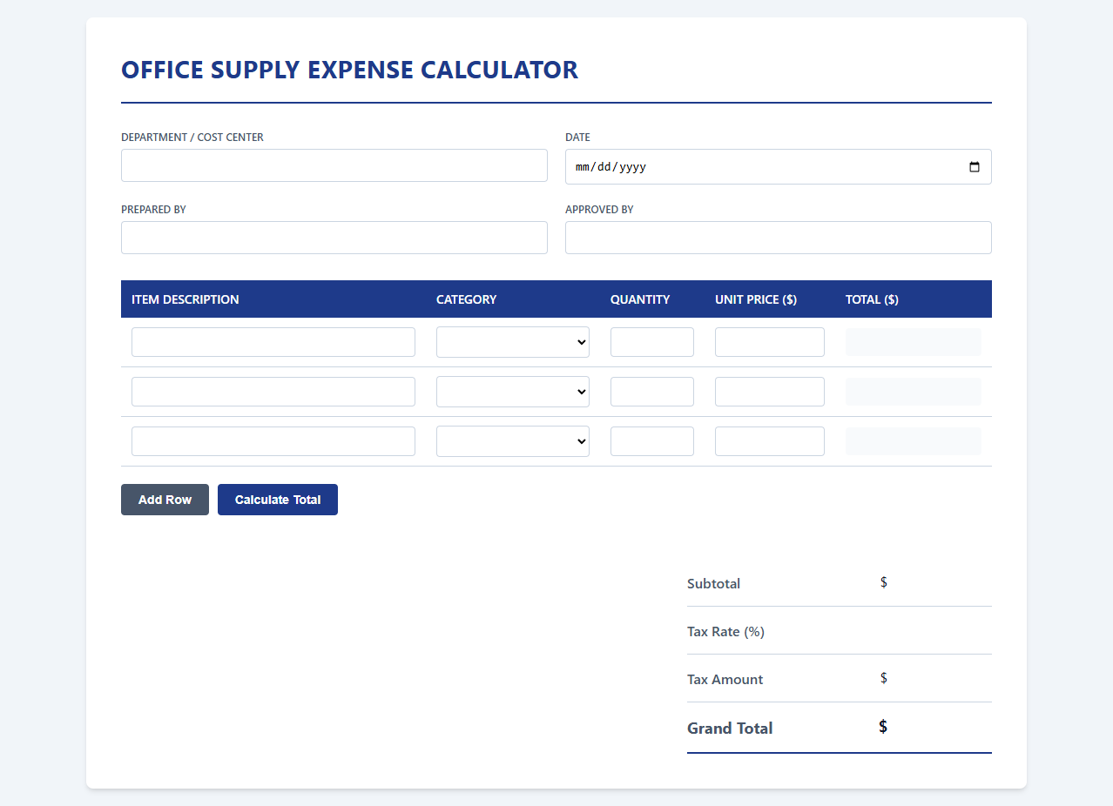Screen dimensions: 1113x806
Task: Click the second row Total field
Action: (914, 392)
